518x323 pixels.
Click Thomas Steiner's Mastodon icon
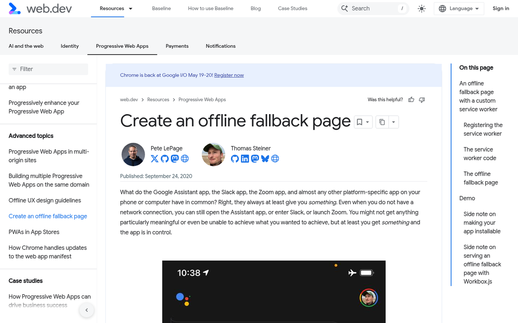pos(255,158)
